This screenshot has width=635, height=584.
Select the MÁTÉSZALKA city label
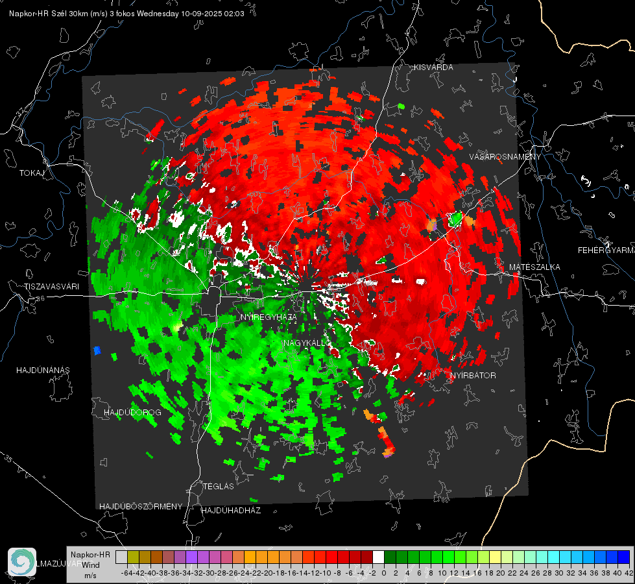click(x=534, y=267)
